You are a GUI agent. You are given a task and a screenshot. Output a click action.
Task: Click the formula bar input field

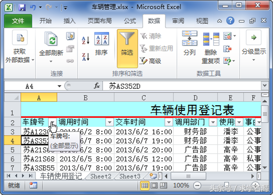pos(182,86)
